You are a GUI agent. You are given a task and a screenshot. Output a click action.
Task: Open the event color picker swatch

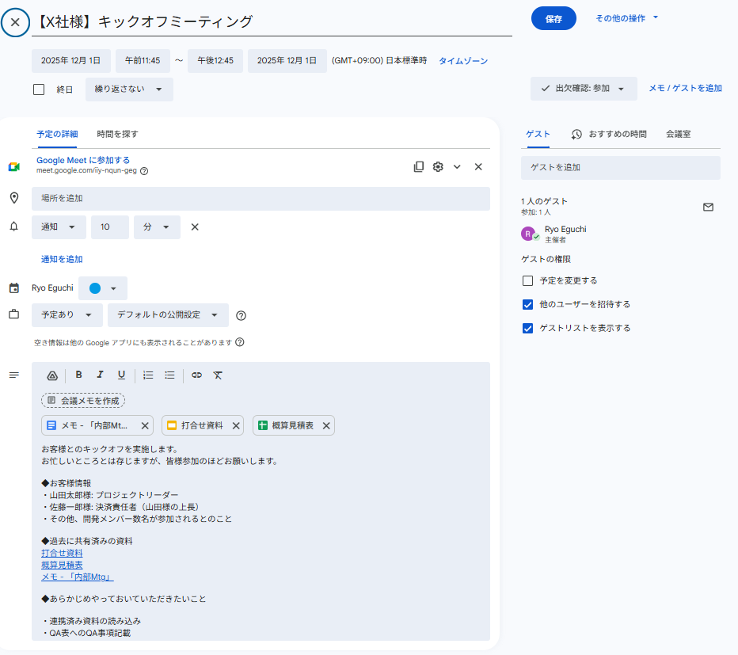102,288
